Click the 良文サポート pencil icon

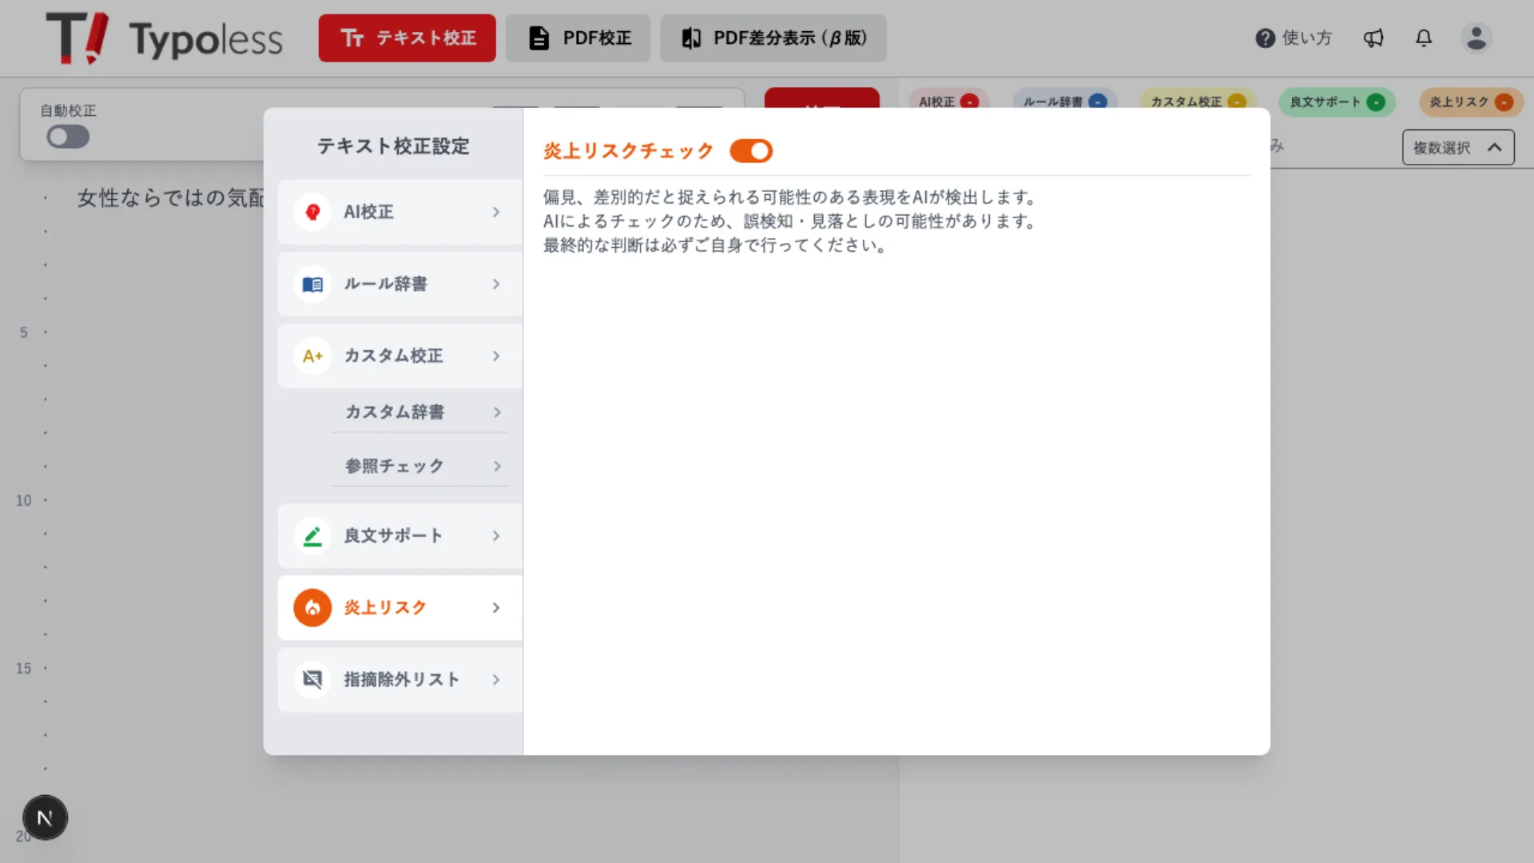point(312,535)
